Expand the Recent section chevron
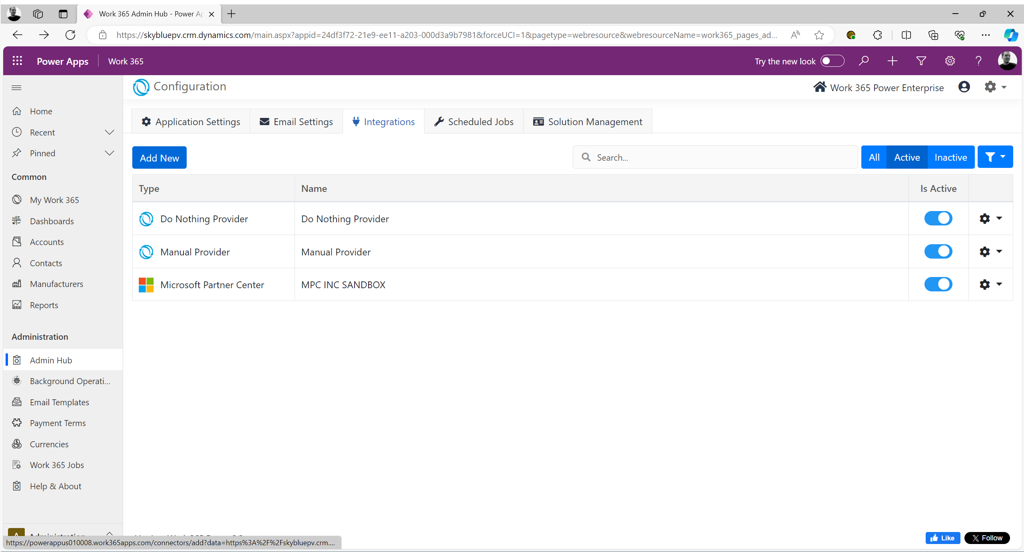The width and height of the screenshot is (1024, 552). click(109, 132)
